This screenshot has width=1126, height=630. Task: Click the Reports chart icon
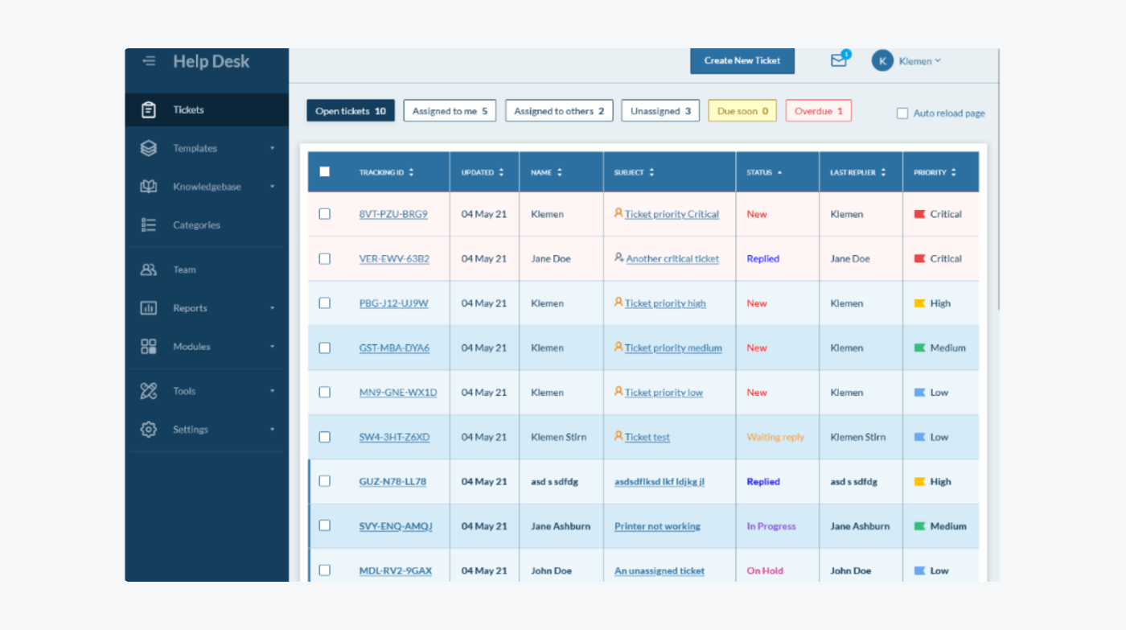coord(149,308)
